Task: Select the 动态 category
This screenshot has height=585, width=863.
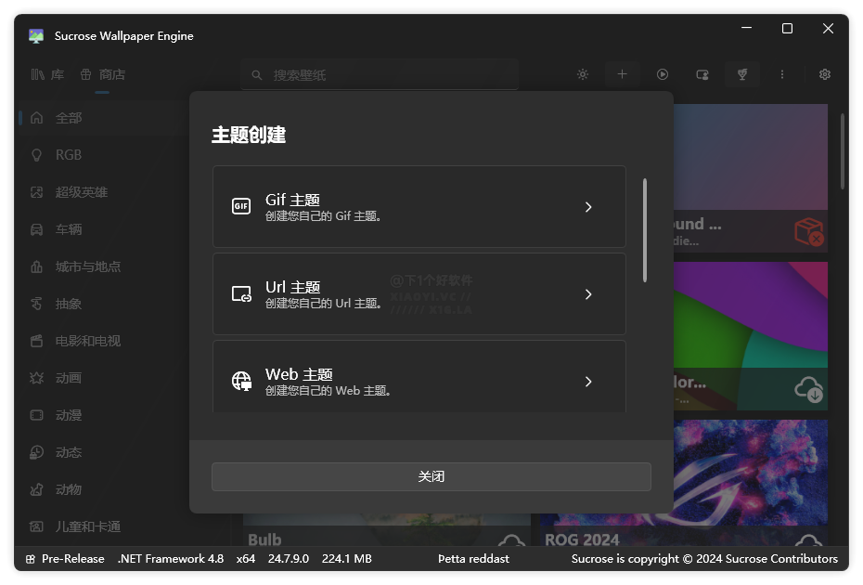Action: pyautogui.click(x=104, y=452)
